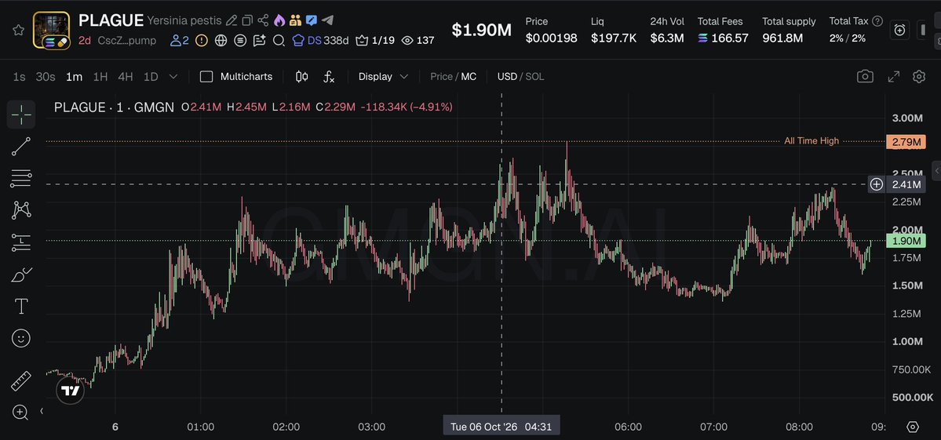Screen dimensions: 941x440
Task: Select the brush drawing tool
Action: 21,275
